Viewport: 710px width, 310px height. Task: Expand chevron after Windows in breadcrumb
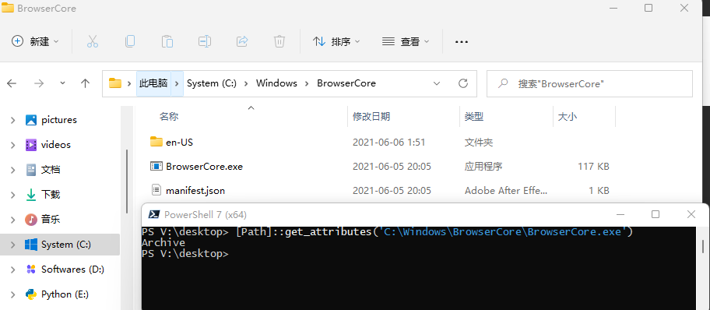tap(307, 83)
